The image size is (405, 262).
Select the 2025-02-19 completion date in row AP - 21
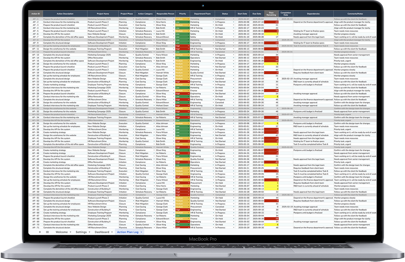tap(286, 79)
